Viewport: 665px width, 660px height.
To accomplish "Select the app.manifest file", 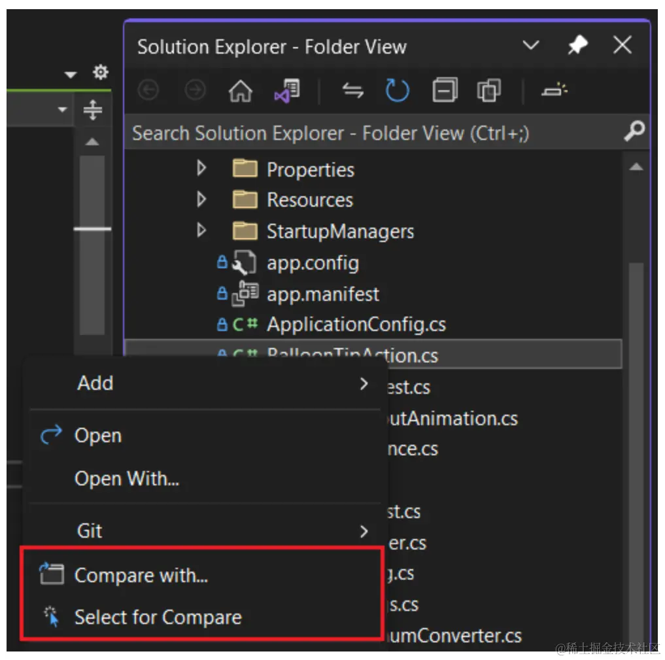I will tap(323, 294).
